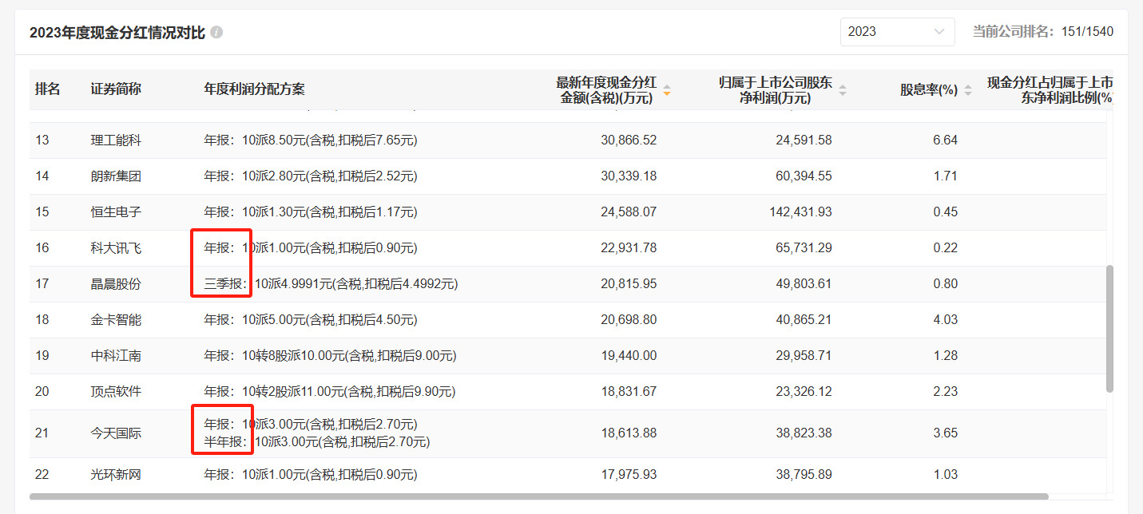Click the info icon beside 2023年度现金分红情况对比
The width and height of the screenshot is (1143, 514).
[216, 33]
